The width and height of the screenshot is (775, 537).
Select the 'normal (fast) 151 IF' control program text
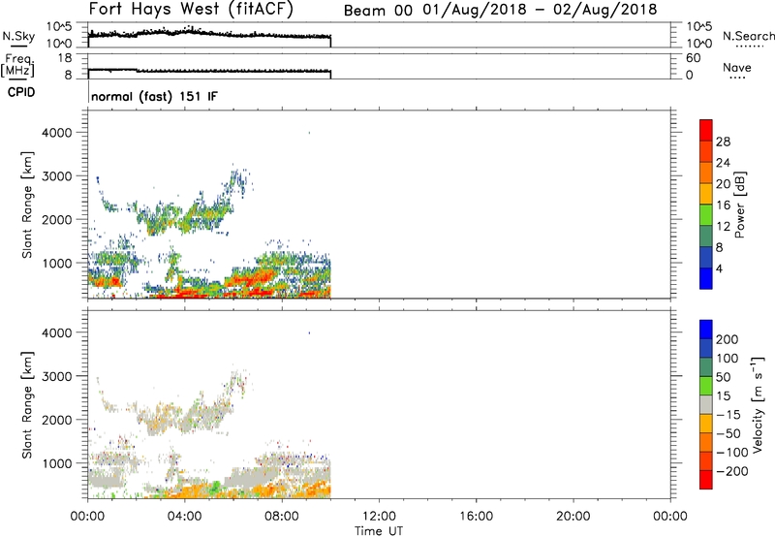click(x=154, y=96)
